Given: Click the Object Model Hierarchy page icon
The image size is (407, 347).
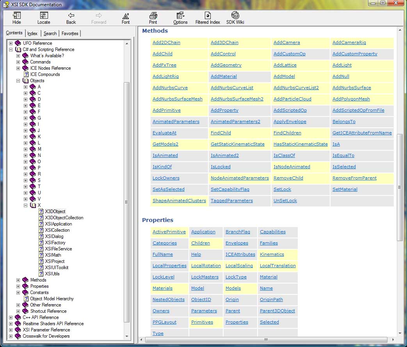Looking at the screenshot, I should pos(26,299).
